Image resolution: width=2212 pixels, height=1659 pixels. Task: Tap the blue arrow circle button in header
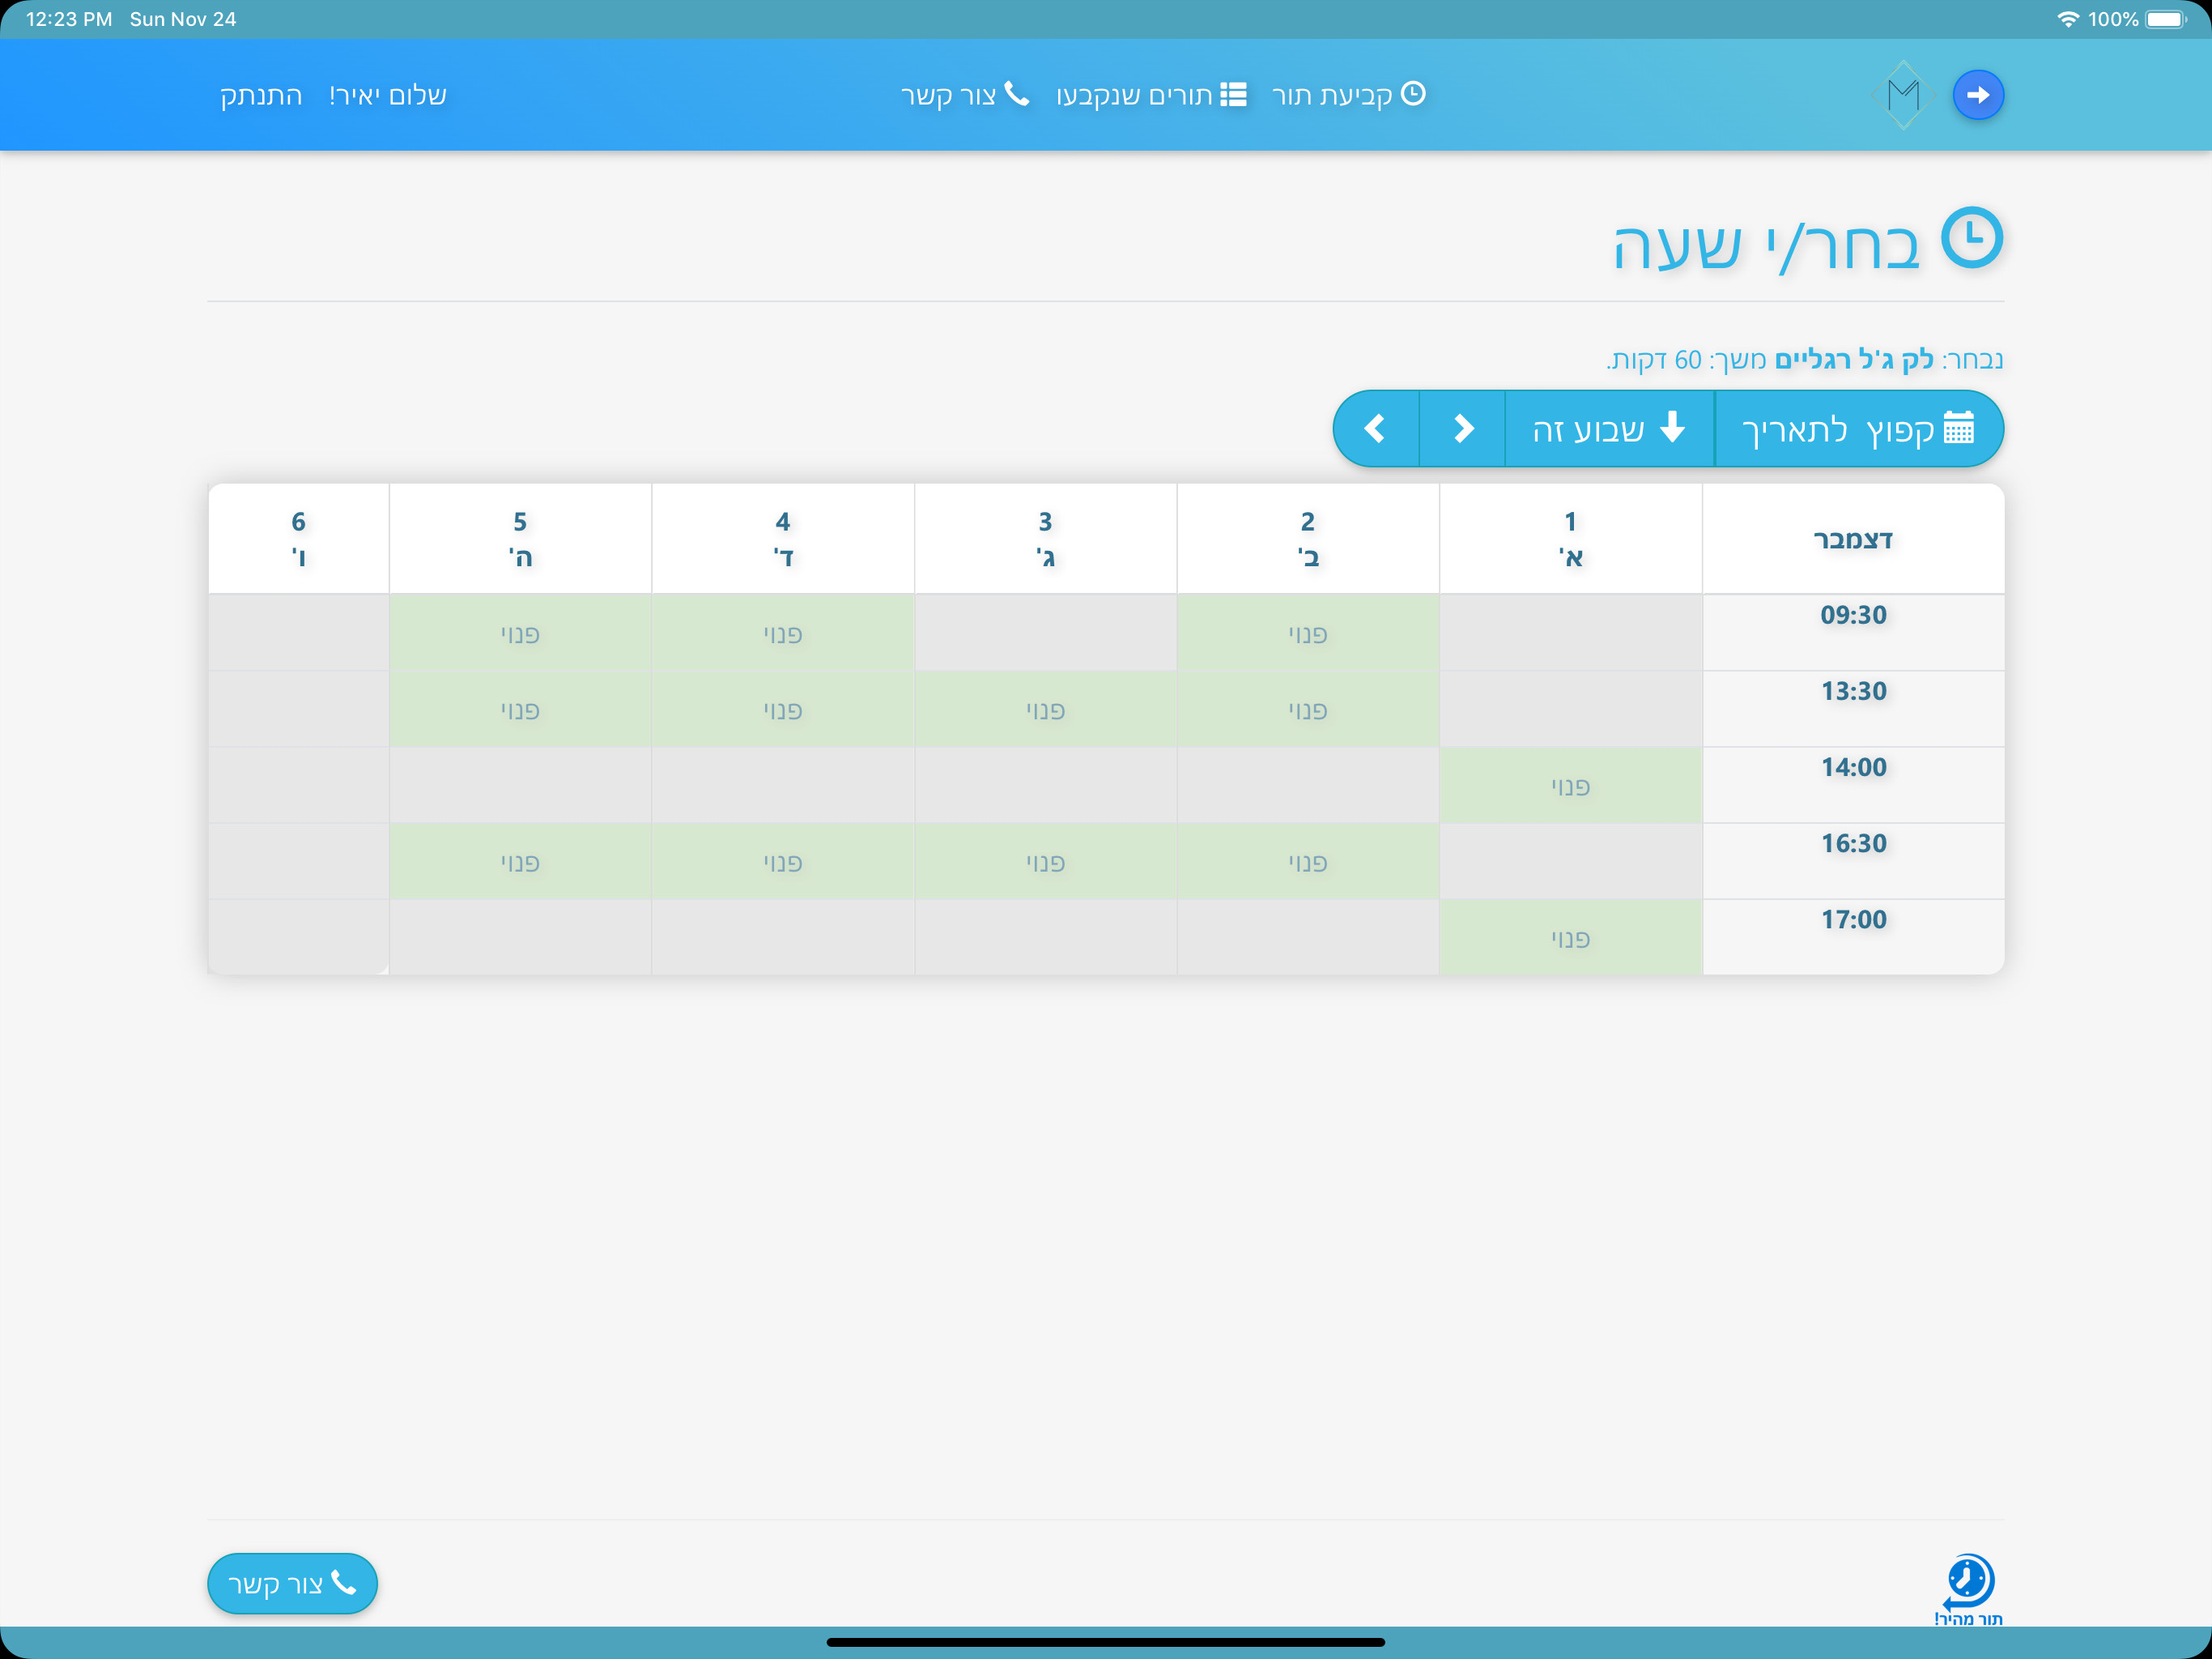1977,95
